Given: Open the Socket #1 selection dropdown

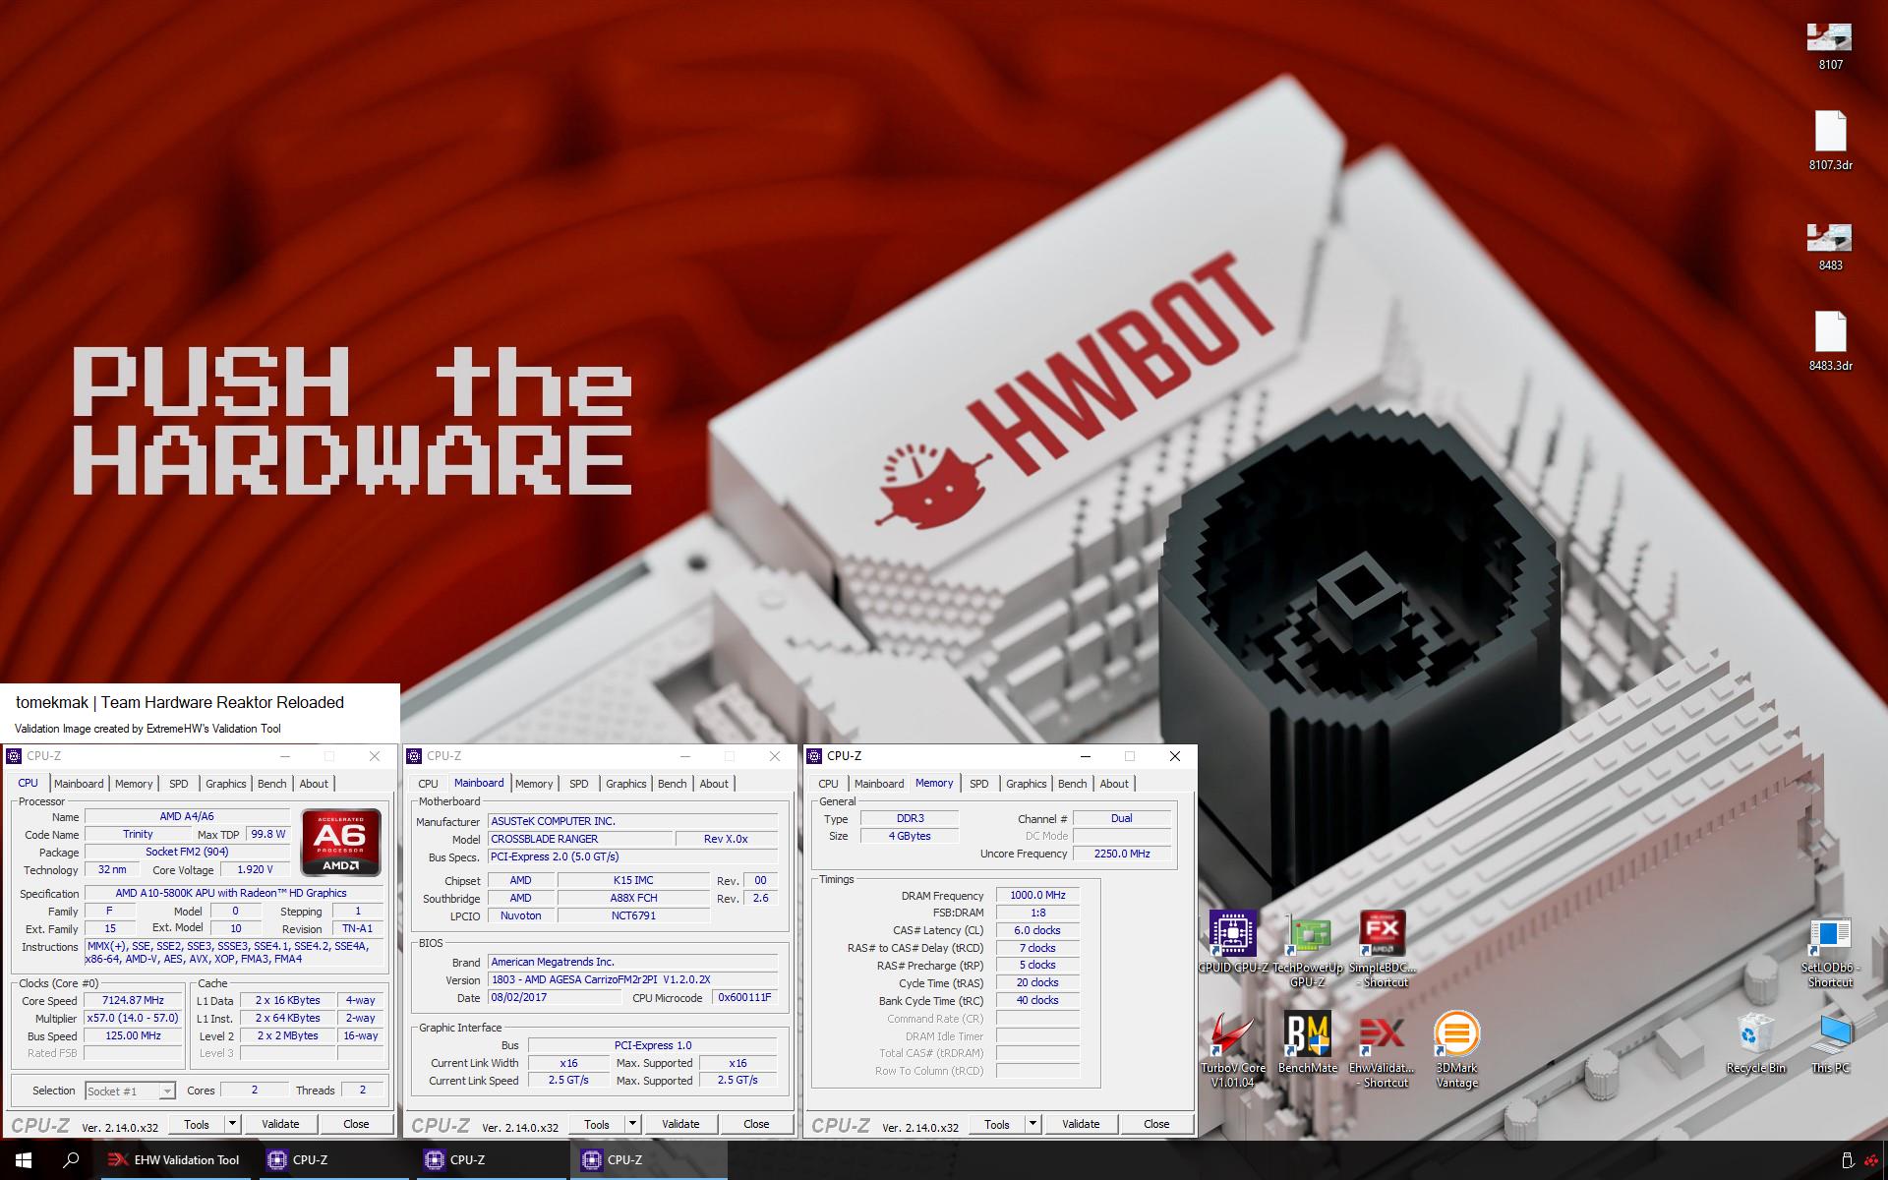Looking at the screenshot, I should [130, 1091].
